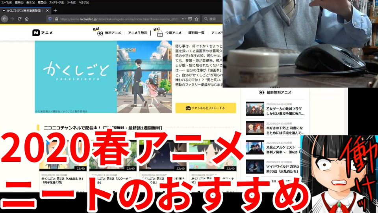The width and height of the screenshot is (378, 213).
Task: Click the 2020/05/23 12:00 posting date
Action: point(279,162)
